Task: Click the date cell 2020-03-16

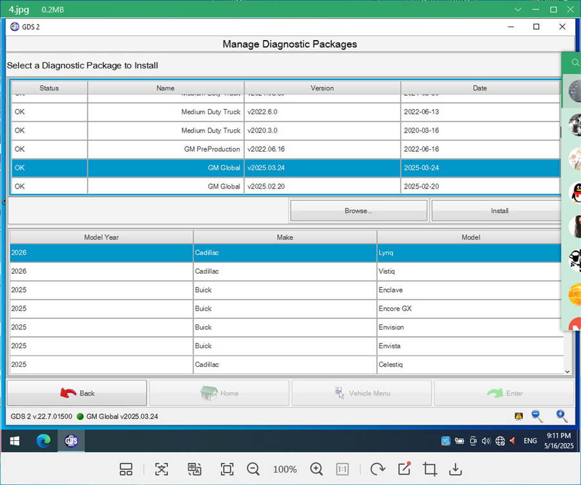Action: coord(480,130)
